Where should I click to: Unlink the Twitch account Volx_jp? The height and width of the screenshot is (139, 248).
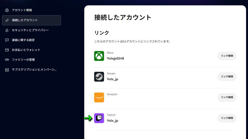click(x=227, y=118)
